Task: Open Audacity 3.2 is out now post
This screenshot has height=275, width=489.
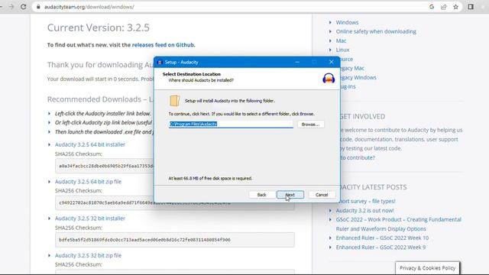Action: pos(364,211)
